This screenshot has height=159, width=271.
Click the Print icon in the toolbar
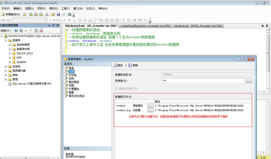click(x=63, y=14)
